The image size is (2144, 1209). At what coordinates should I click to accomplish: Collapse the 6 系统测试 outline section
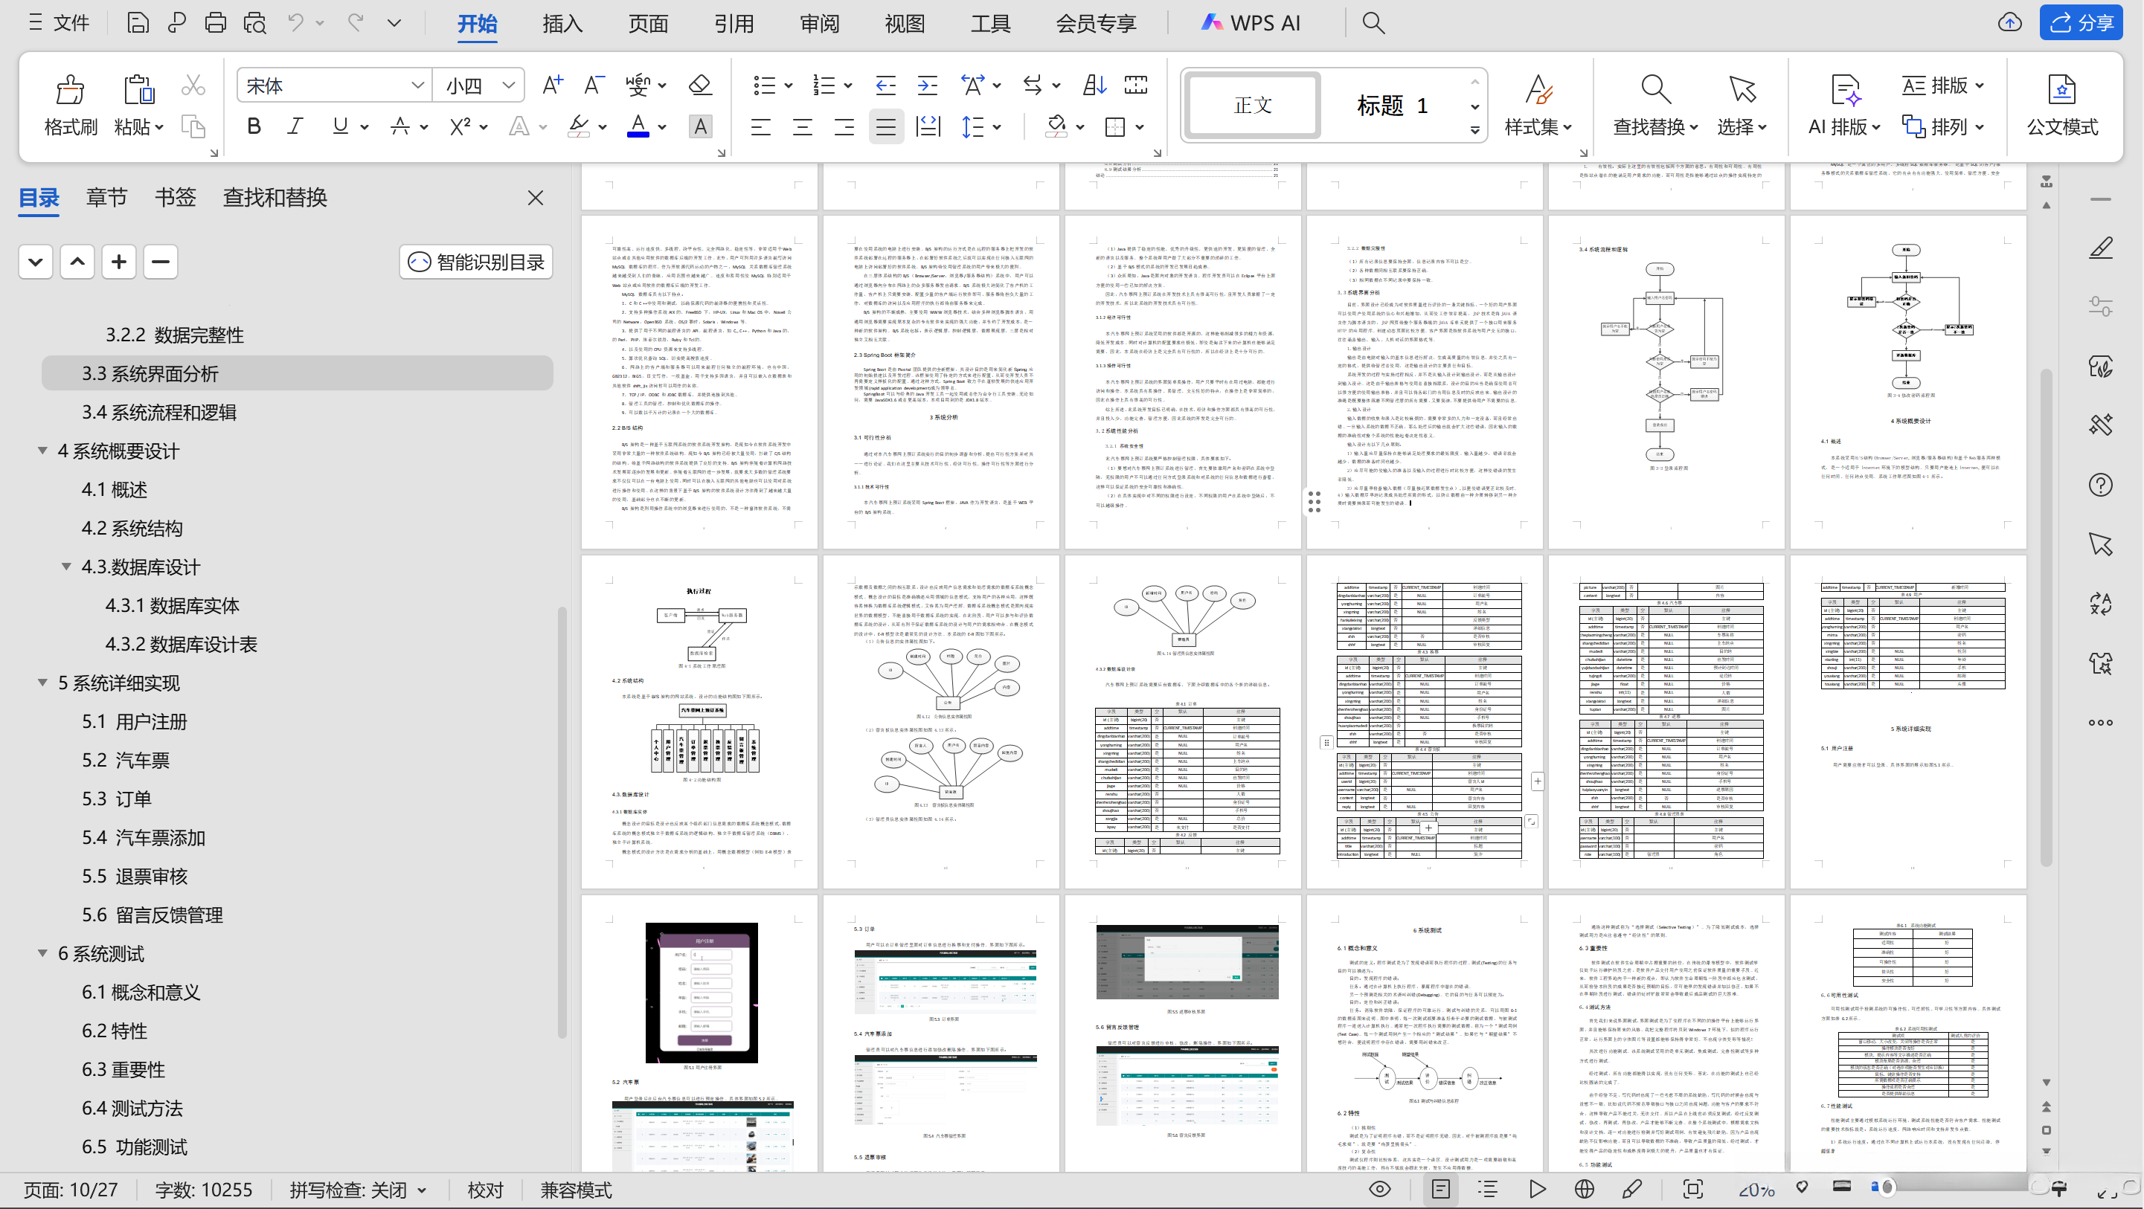point(42,952)
